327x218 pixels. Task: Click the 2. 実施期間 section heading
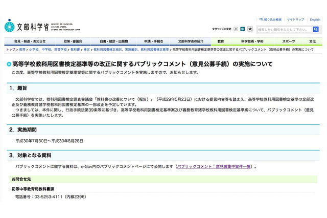163,129
